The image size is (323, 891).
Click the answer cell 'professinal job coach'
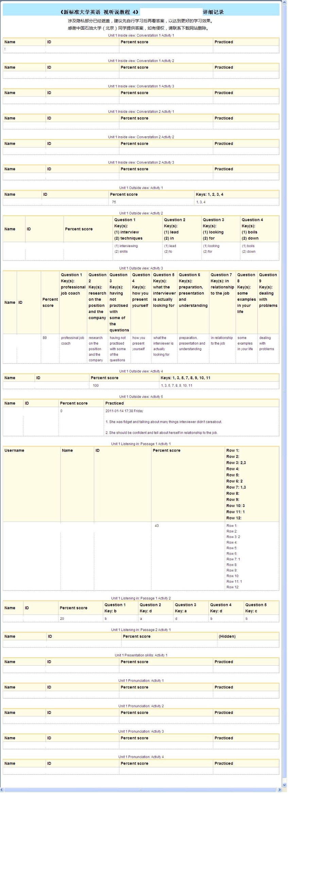[72, 341]
